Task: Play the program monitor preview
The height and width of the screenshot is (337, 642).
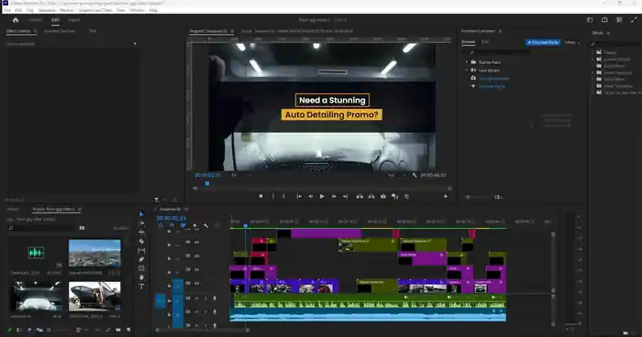Action: click(322, 197)
